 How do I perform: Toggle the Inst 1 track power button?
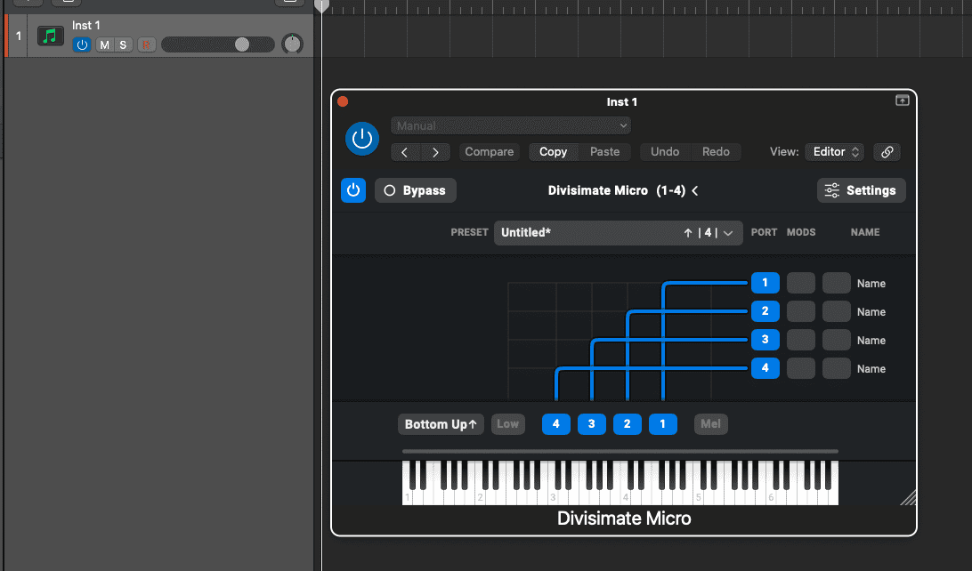pyautogui.click(x=82, y=44)
